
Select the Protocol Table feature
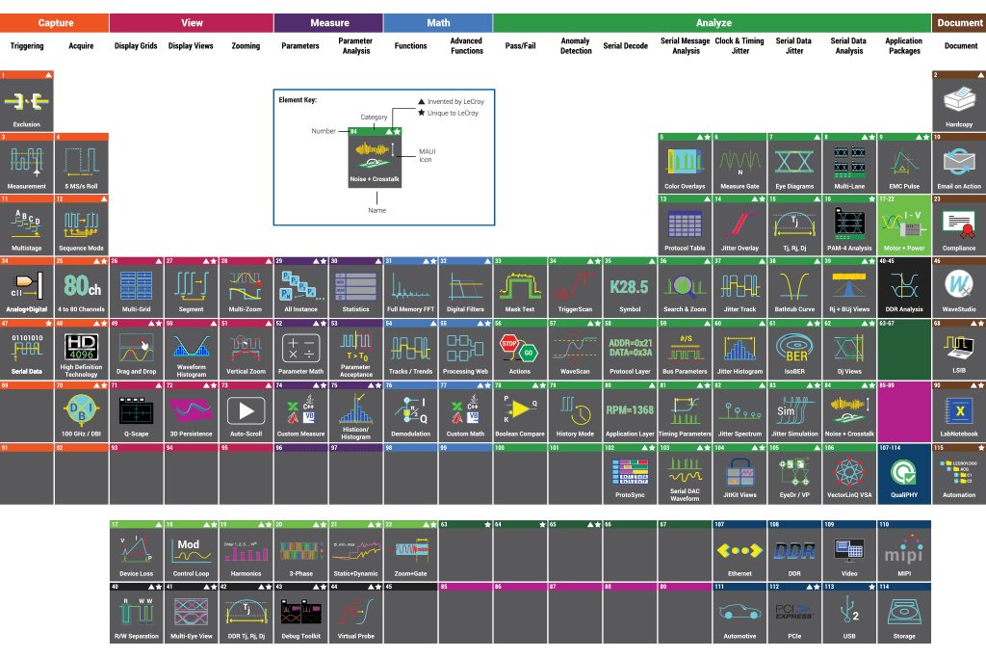click(684, 224)
